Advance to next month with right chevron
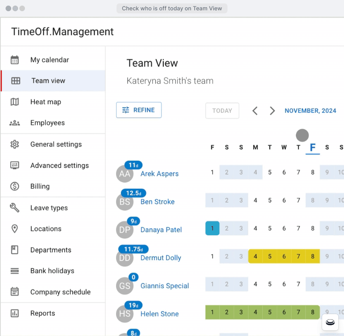The width and height of the screenshot is (344, 336). [x=272, y=111]
